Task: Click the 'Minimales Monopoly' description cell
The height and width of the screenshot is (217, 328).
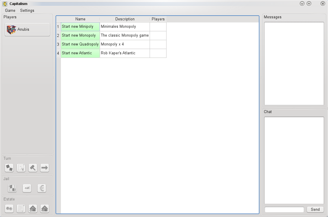Action: point(125,27)
